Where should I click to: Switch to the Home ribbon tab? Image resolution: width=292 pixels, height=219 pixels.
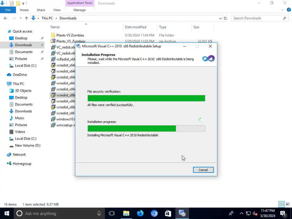[x=24, y=10]
